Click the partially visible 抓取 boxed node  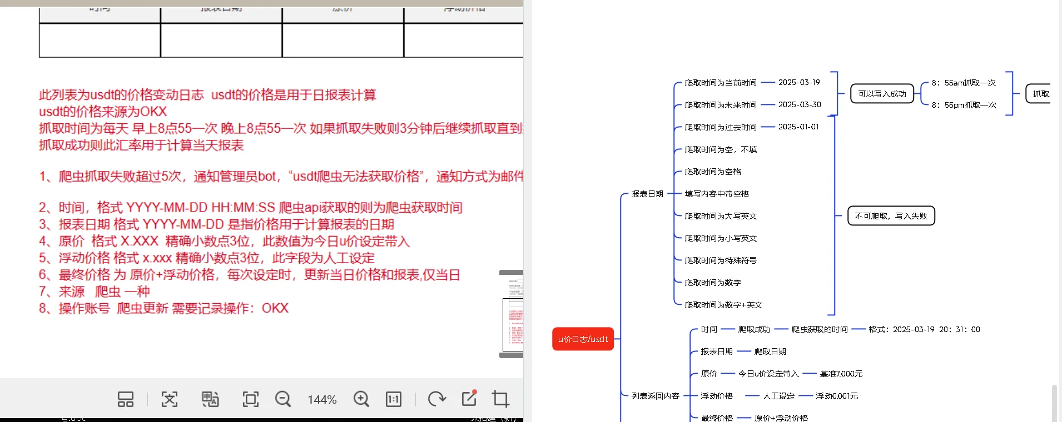click(1039, 94)
